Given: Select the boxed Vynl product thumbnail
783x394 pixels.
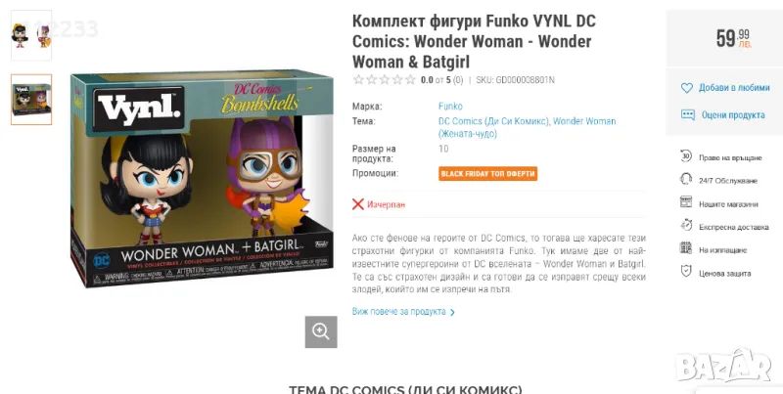Looking at the screenshot, I should coord(31,100).
